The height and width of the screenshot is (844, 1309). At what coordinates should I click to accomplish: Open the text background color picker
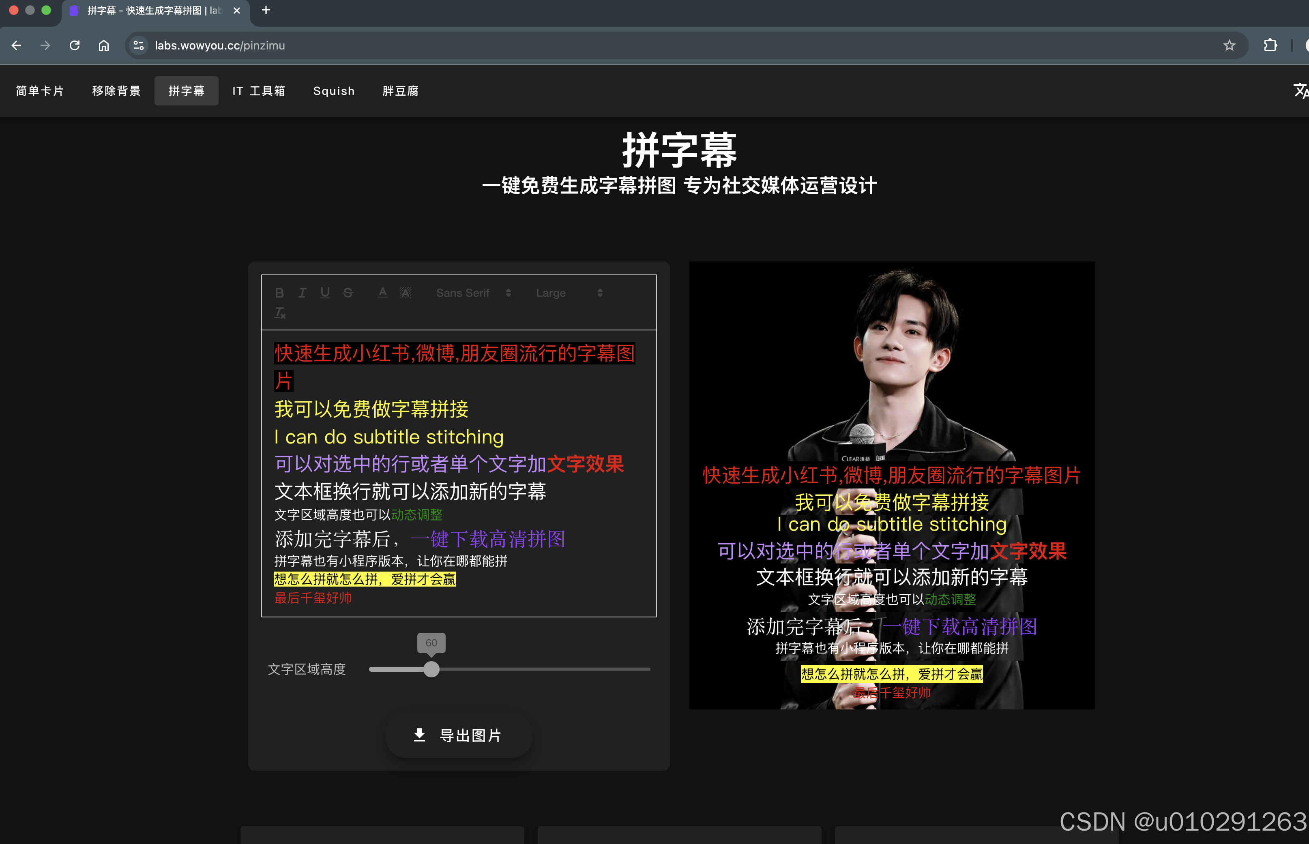click(x=405, y=293)
